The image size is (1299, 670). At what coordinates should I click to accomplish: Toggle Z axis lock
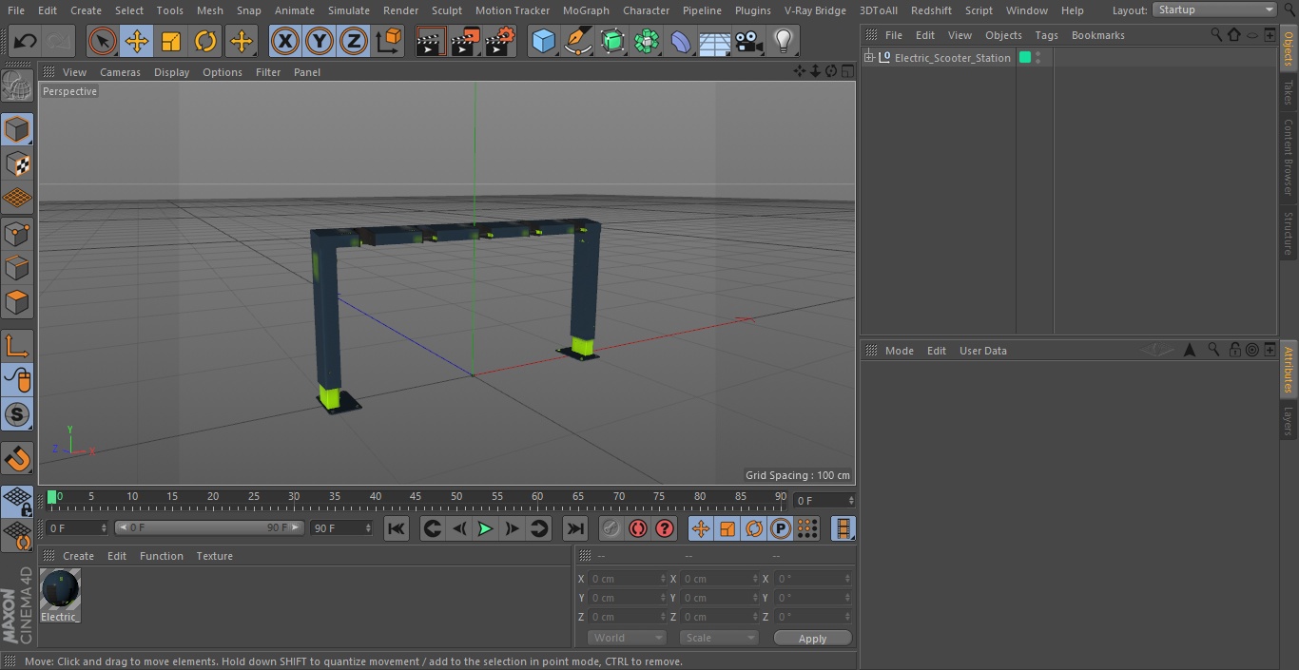click(x=354, y=41)
